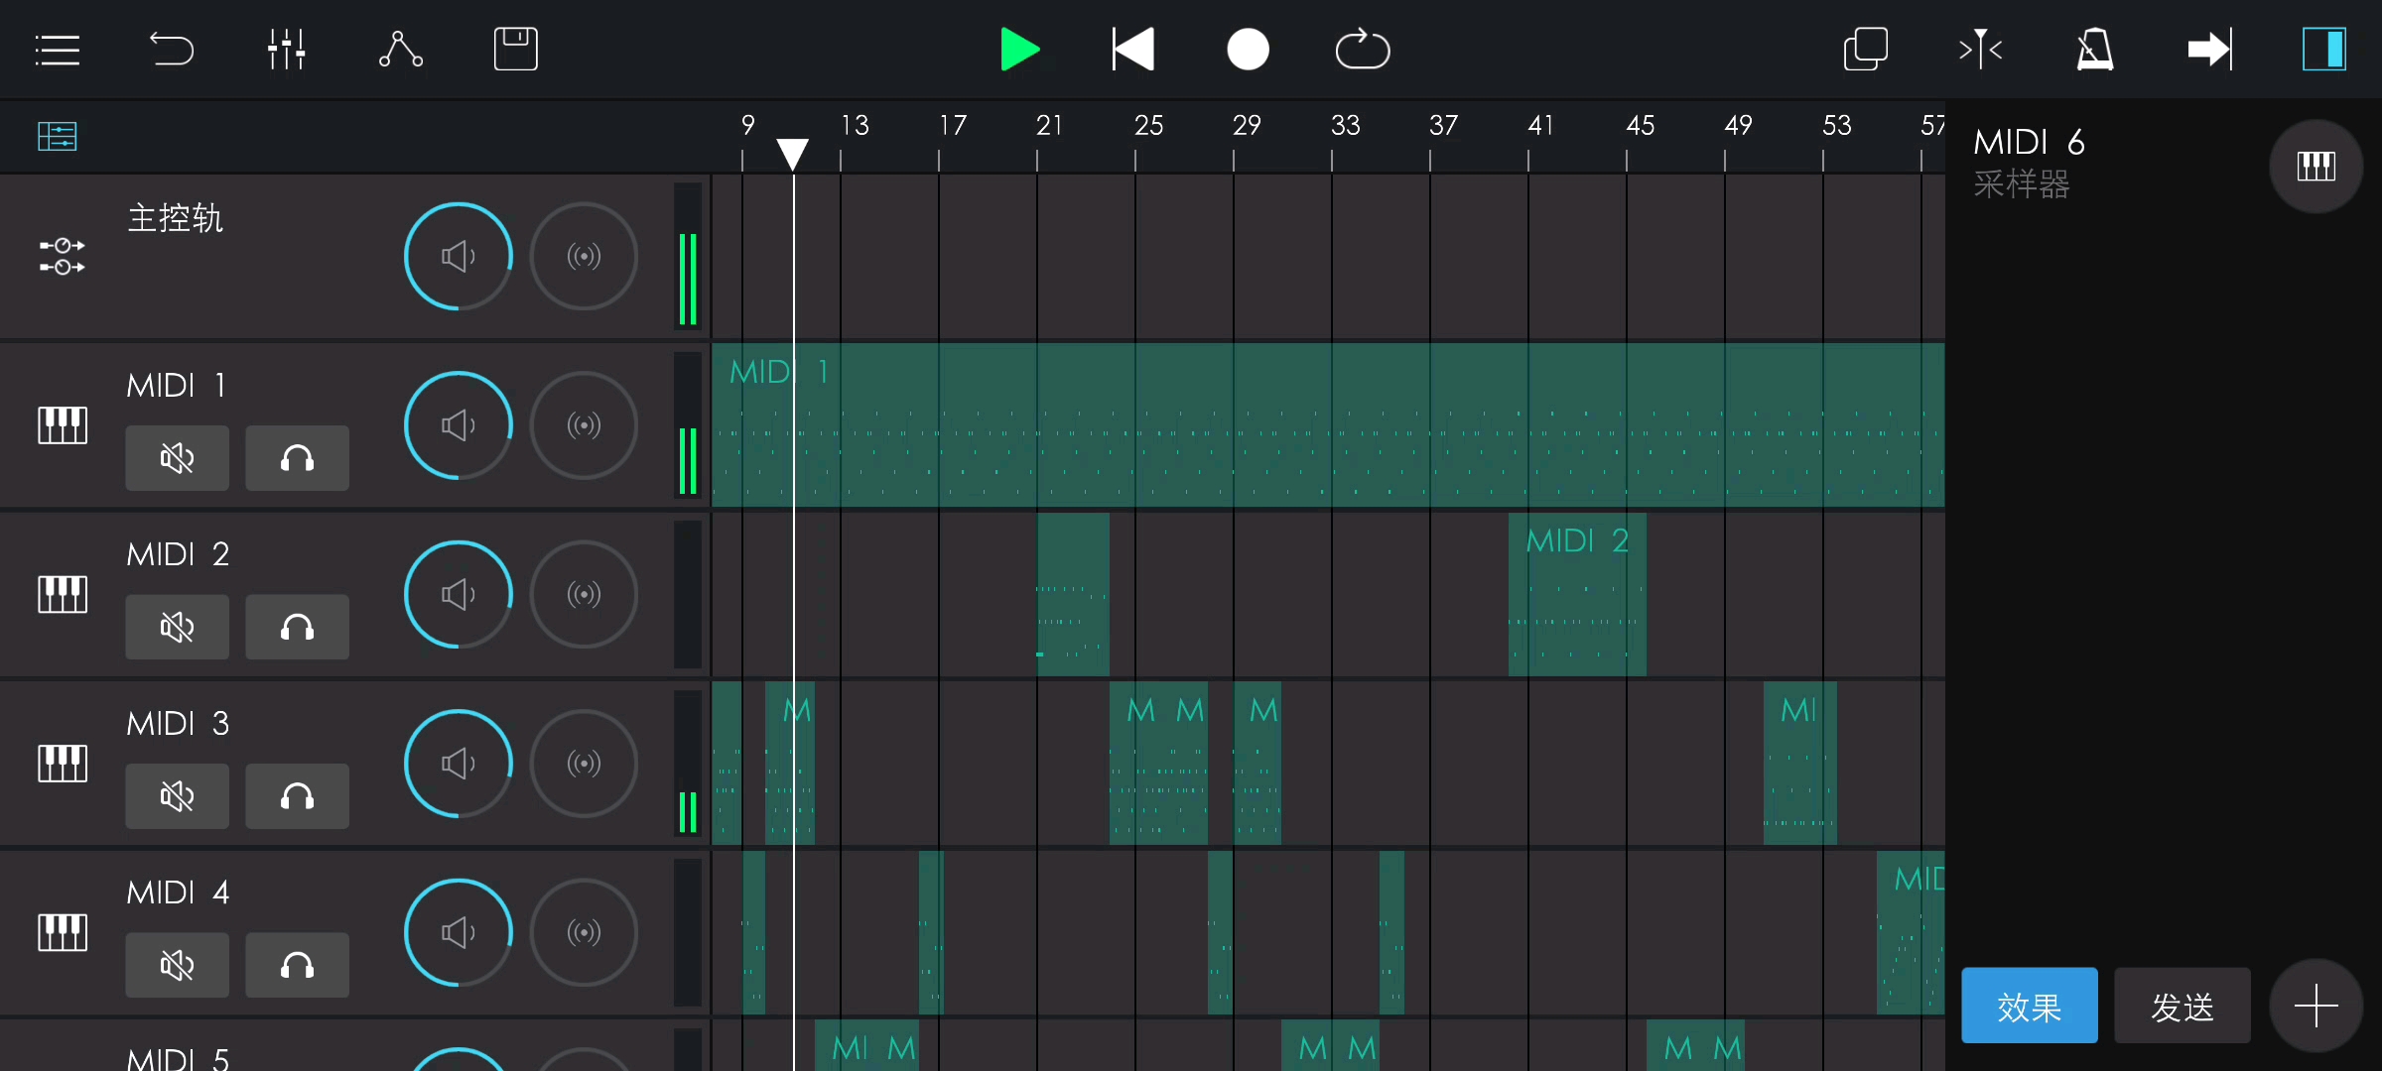Open the hamburger main menu
The width and height of the screenshot is (2382, 1071).
[57, 50]
